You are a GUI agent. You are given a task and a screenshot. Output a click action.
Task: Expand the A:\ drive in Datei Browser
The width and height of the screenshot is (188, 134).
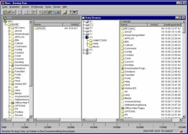click(x=84, y=22)
